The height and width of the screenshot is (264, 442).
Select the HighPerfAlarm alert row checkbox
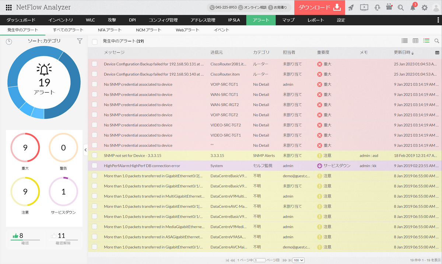pyautogui.click(x=95, y=166)
